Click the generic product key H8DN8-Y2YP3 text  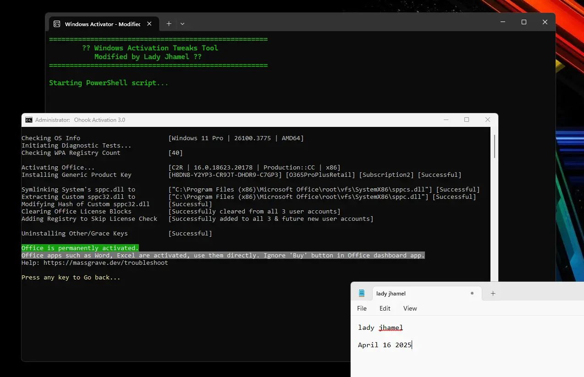point(225,175)
